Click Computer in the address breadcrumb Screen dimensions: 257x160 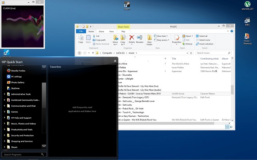click(107, 53)
